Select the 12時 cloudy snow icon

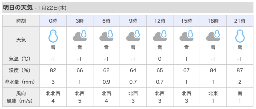click(x=160, y=36)
